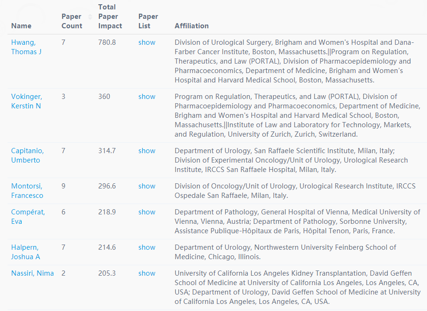Show paper list for Capitanio, Umberto

tap(147, 151)
